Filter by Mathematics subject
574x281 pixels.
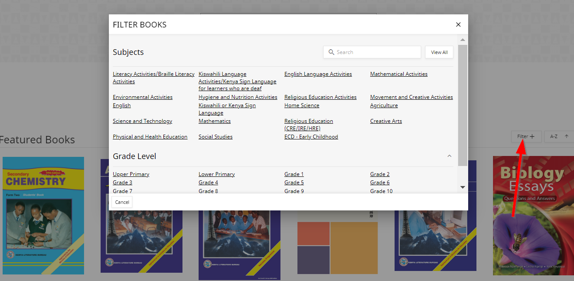(215, 121)
